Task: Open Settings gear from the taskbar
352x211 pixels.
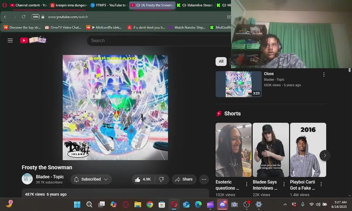Action: [x=258, y=204]
